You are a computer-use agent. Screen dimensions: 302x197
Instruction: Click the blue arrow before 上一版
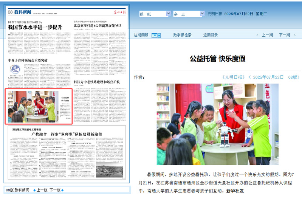click(34, 190)
